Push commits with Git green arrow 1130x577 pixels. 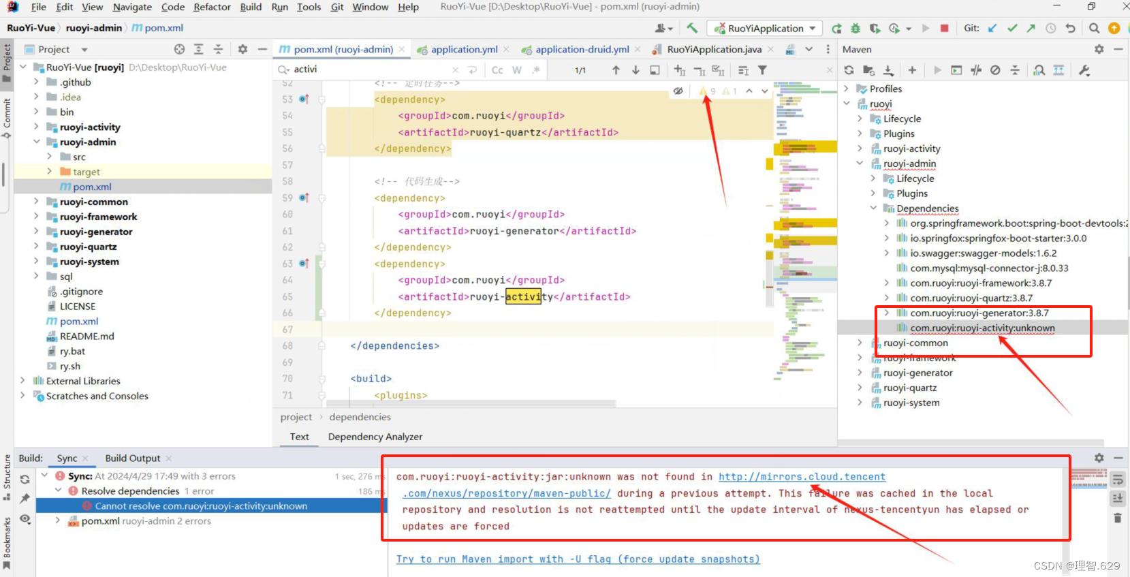(1031, 29)
